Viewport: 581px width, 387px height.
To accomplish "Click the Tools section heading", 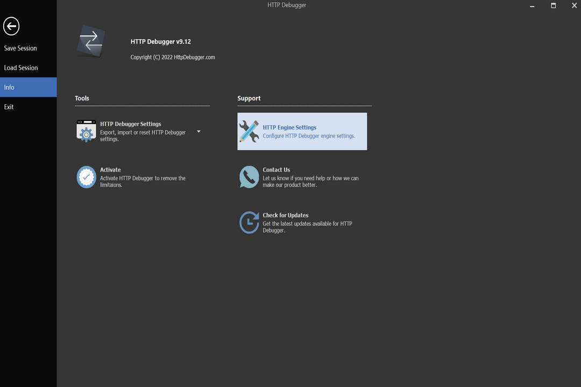I will (x=82, y=98).
